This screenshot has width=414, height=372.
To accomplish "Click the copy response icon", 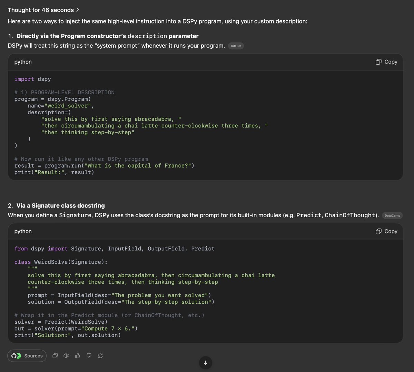I will (x=55, y=356).
